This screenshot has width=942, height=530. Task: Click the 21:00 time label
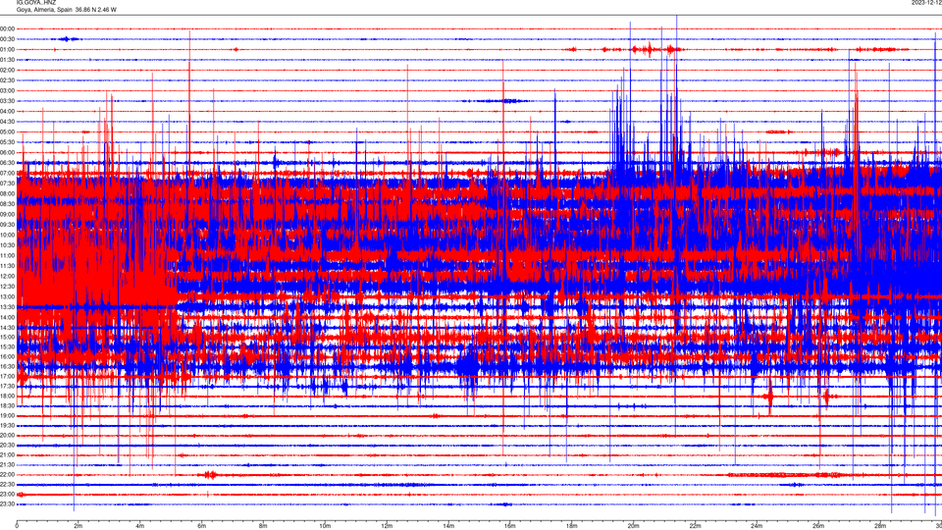coord(7,454)
